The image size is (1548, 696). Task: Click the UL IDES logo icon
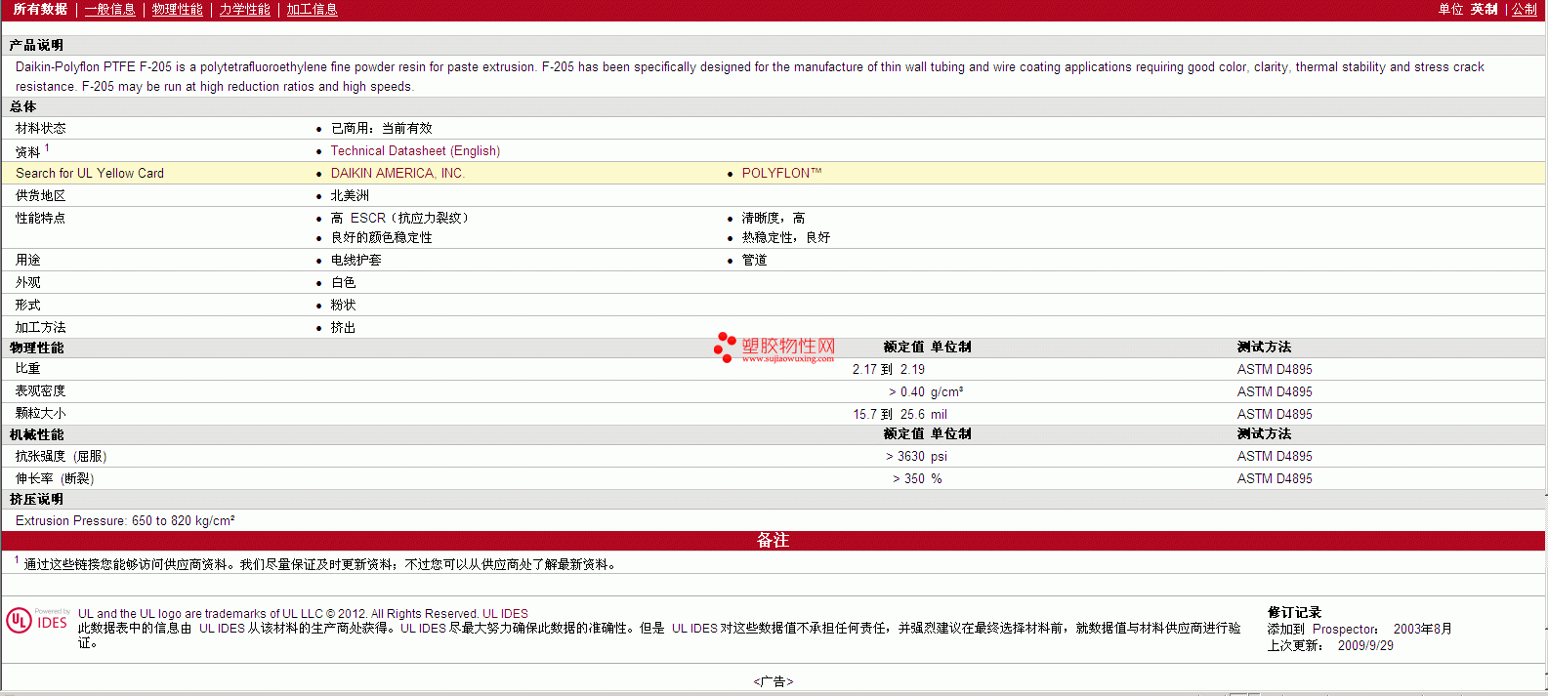[x=37, y=621]
